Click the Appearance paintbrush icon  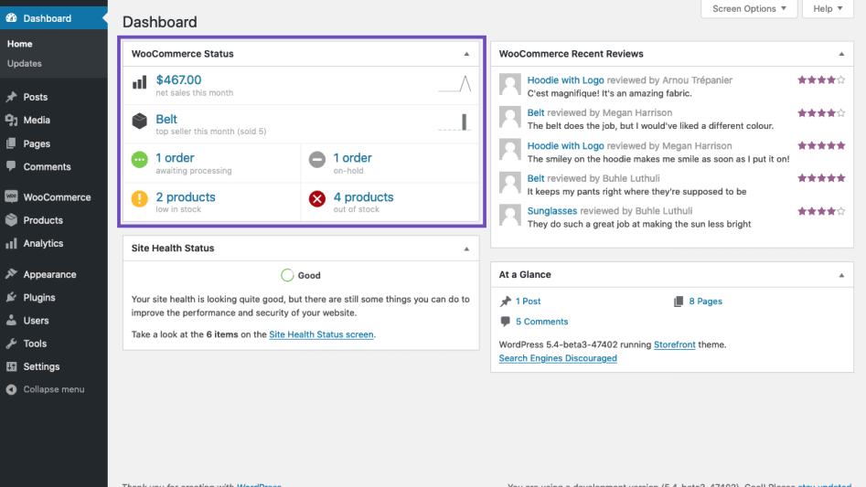click(11, 274)
